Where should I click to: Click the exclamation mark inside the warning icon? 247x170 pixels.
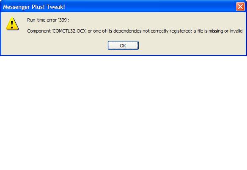(x=12, y=25)
